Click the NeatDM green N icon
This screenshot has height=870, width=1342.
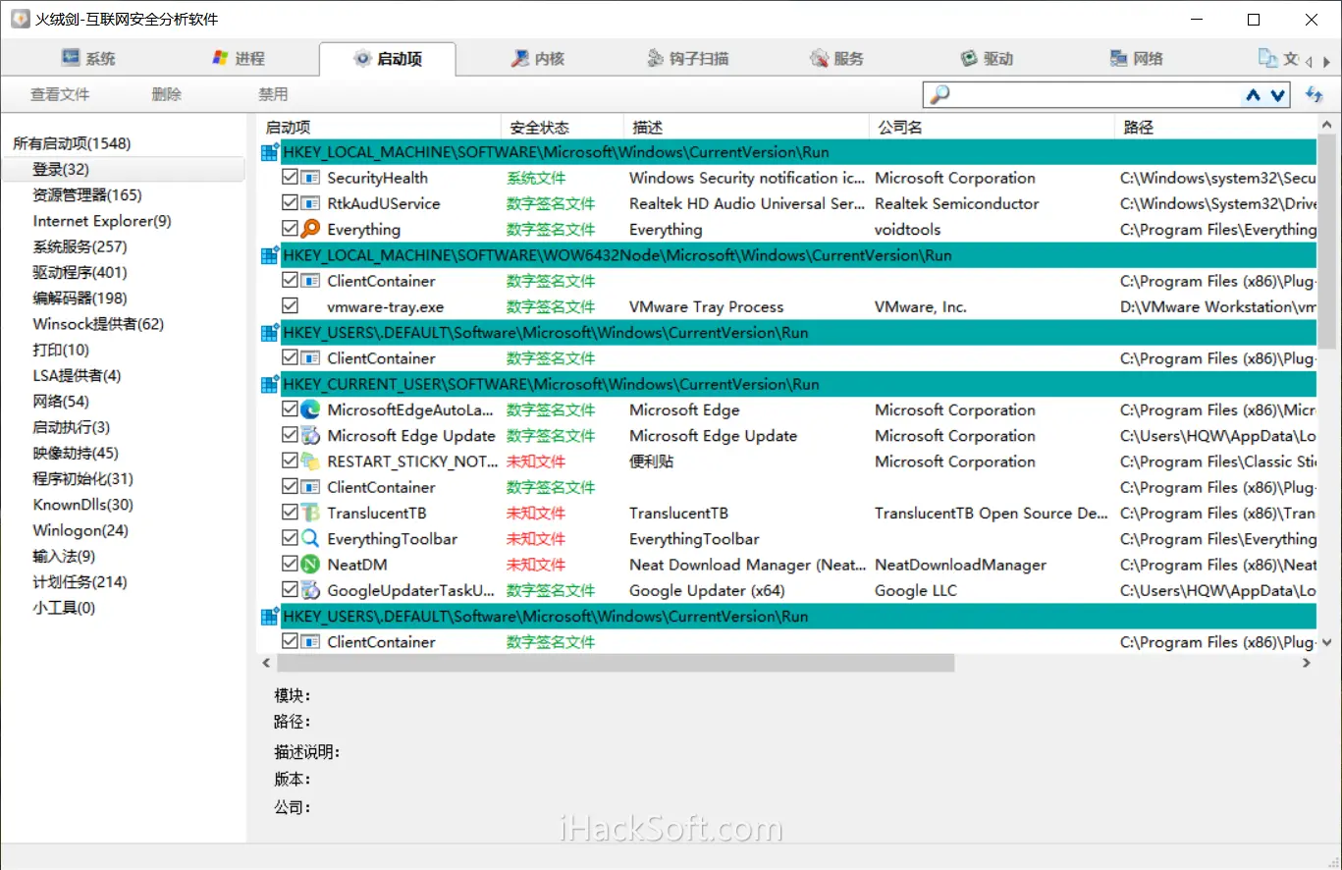(x=310, y=565)
